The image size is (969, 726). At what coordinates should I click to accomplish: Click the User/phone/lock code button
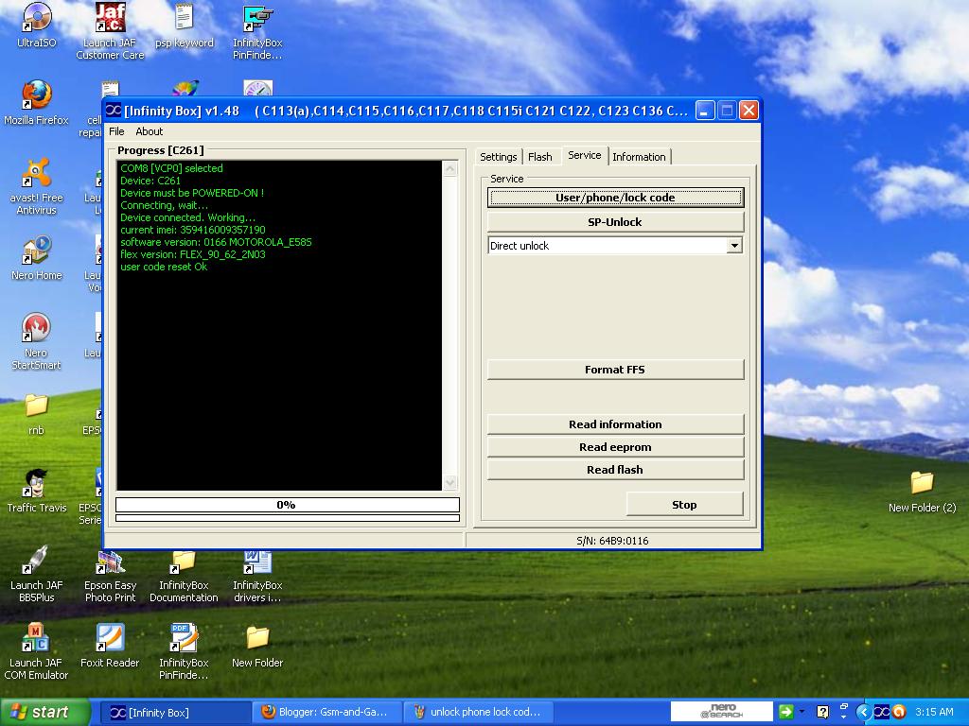(x=615, y=198)
